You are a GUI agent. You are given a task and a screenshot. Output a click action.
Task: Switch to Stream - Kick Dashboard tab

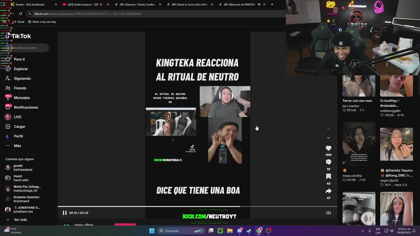pyautogui.click(x=30, y=5)
